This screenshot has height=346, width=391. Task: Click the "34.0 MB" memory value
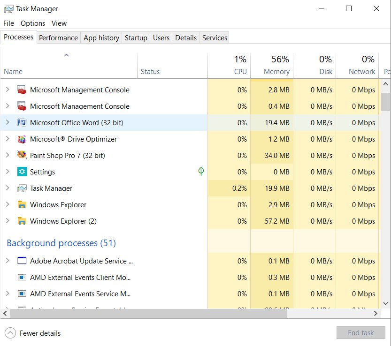tap(277, 156)
